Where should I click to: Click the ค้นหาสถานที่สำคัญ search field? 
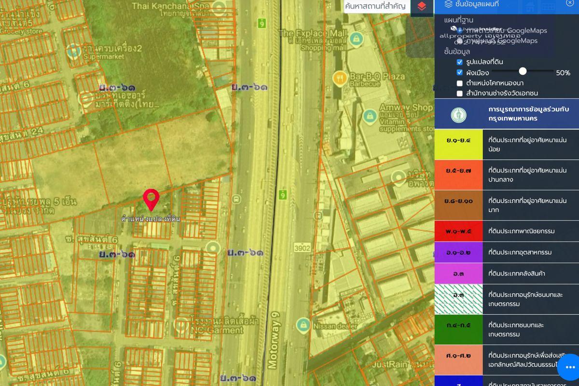click(375, 6)
